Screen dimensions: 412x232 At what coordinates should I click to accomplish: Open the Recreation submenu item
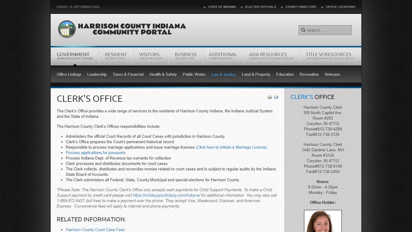(x=309, y=74)
